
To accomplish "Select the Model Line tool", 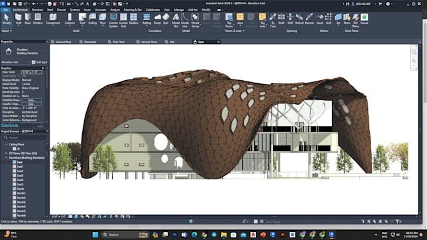I will (185, 21).
